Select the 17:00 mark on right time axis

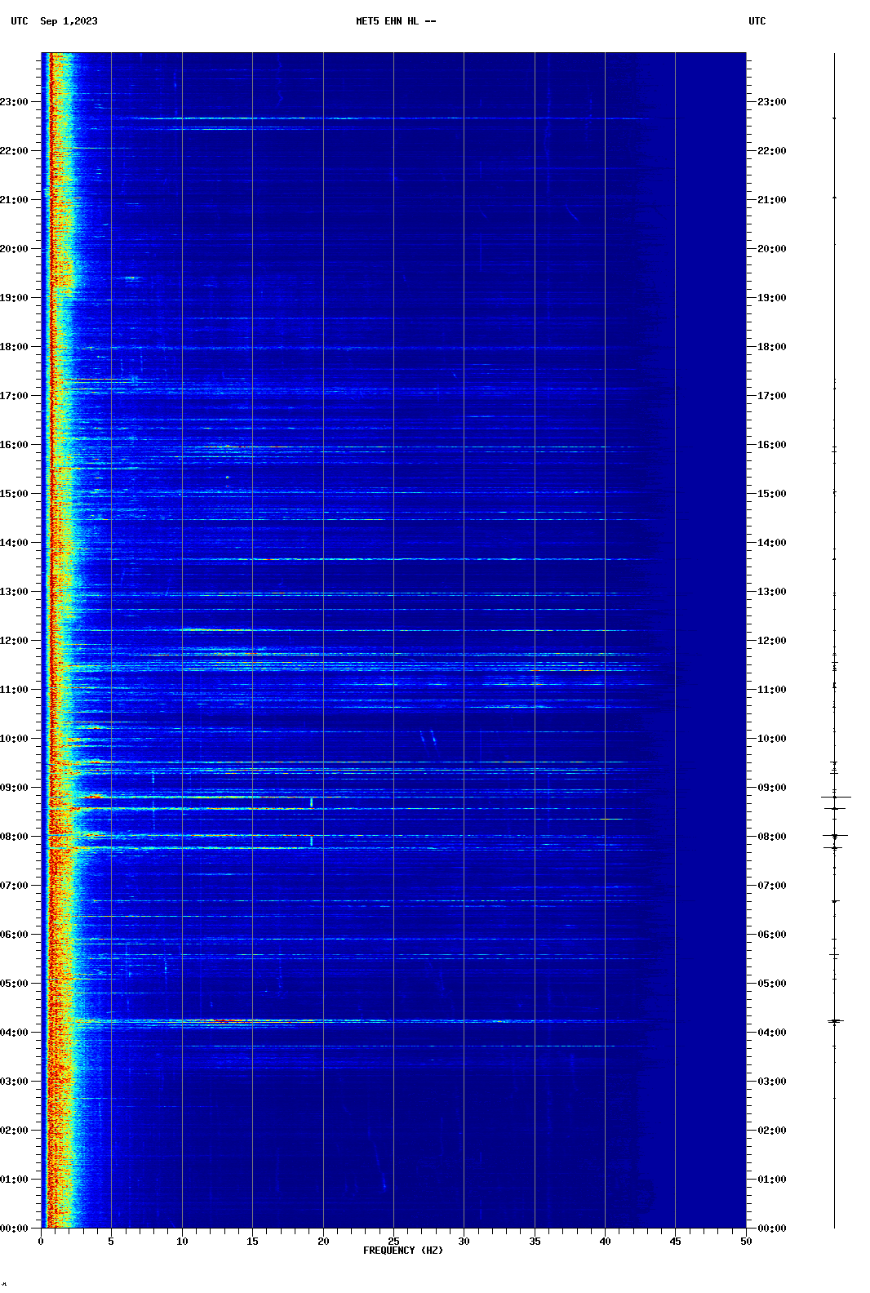(771, 396)
